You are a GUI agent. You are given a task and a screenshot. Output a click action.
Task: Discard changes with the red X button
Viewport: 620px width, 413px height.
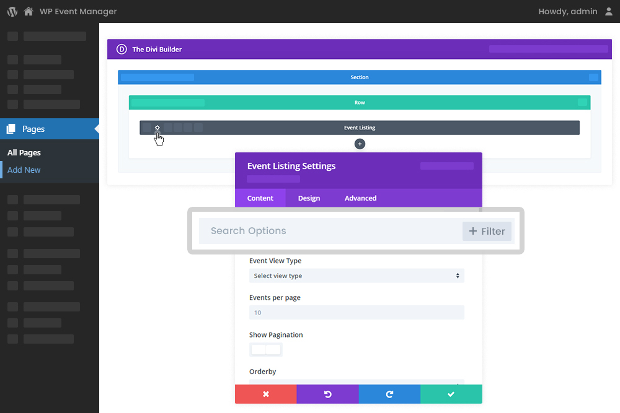(265, 394)
